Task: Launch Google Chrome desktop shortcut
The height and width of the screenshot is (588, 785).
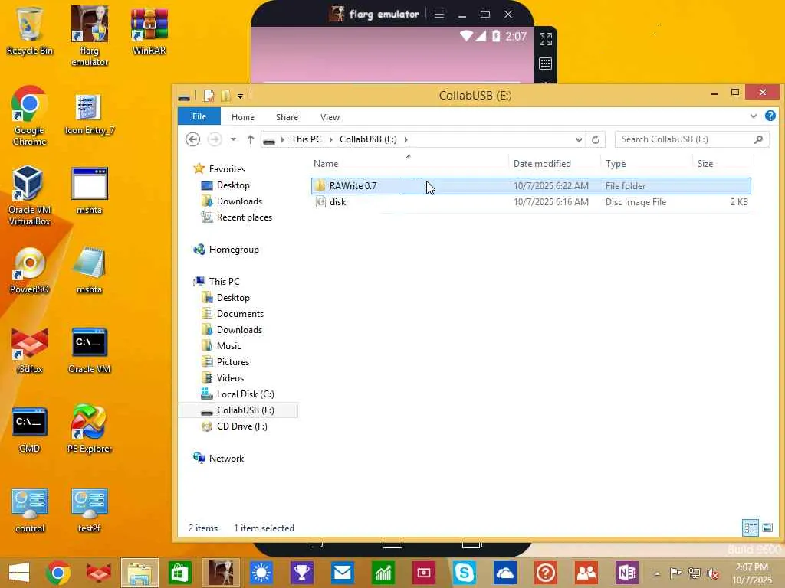Action: (30, 116)
